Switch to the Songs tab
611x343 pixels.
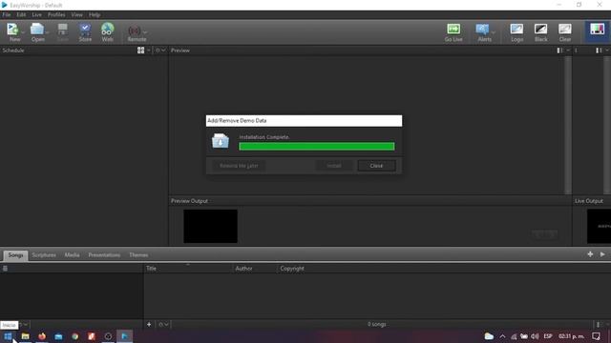[15, 255]
